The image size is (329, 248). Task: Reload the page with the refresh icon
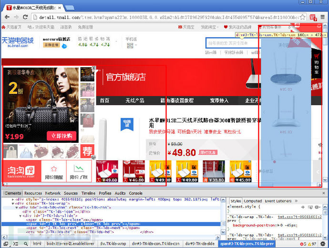(x=25, y=17)
